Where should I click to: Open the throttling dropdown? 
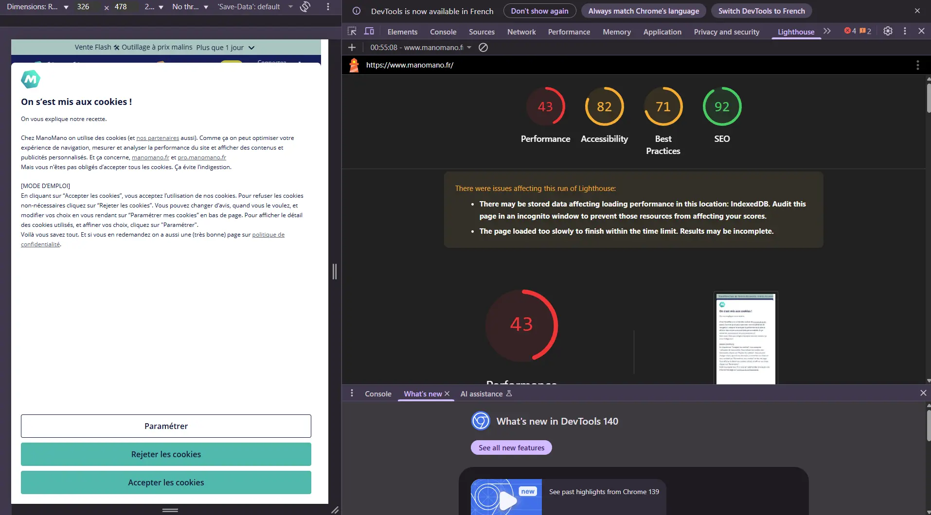tap(190, 7)
